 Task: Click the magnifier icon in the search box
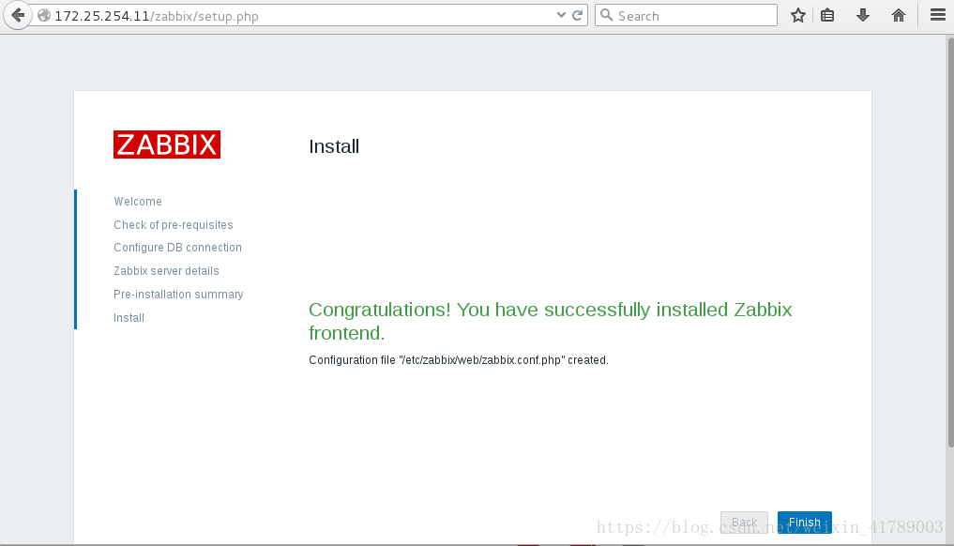(x=607, y=15)
